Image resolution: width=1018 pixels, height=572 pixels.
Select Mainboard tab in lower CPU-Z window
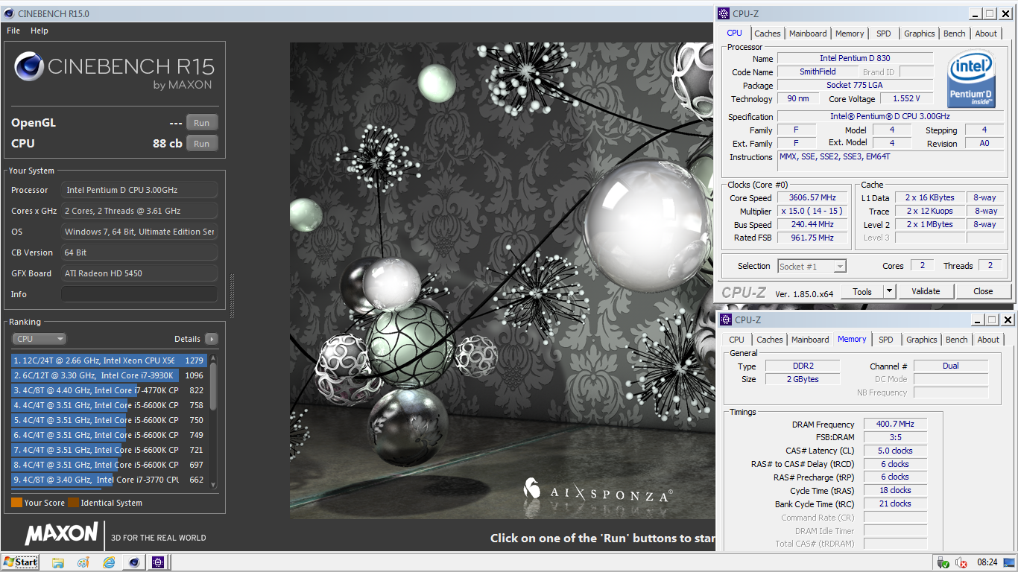[810, 340]
